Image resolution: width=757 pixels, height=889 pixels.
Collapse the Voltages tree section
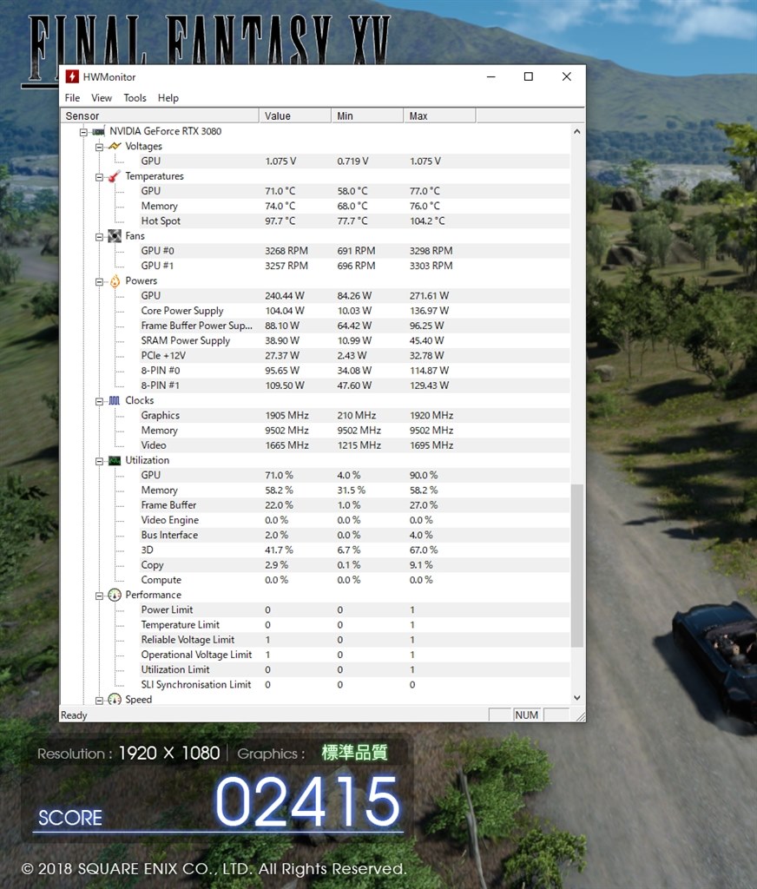[99, 147]
